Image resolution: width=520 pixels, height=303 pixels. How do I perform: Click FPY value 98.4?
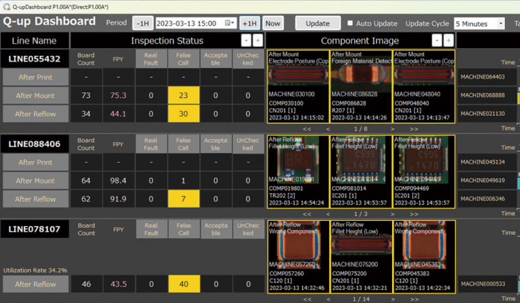coord(119,181)
